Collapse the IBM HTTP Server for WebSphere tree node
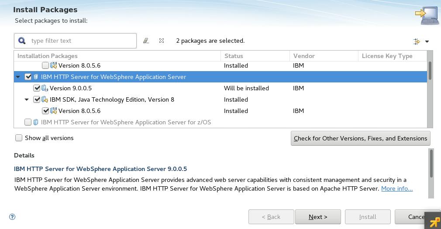441x229 pixels. tap(18, 77)
